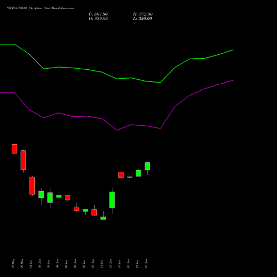The width and height of the screenshot is (277, 277).
Task: Click the low value L: 320.00
Action: (x=142, y=19)
